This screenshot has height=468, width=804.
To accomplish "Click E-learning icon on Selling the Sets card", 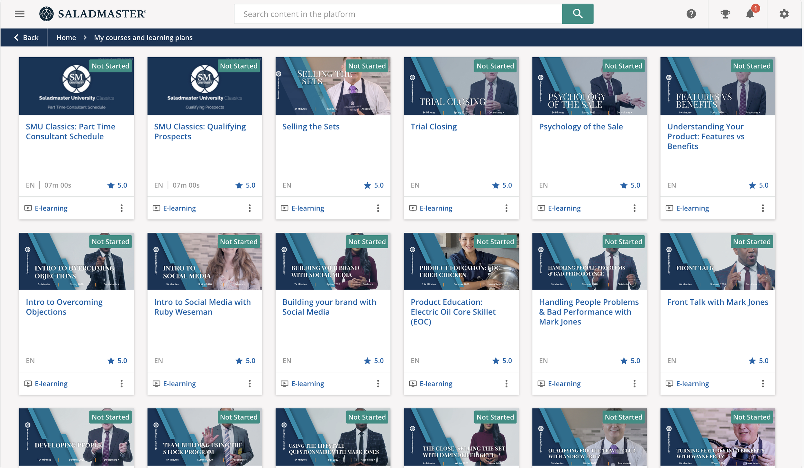I will (284, 208).
